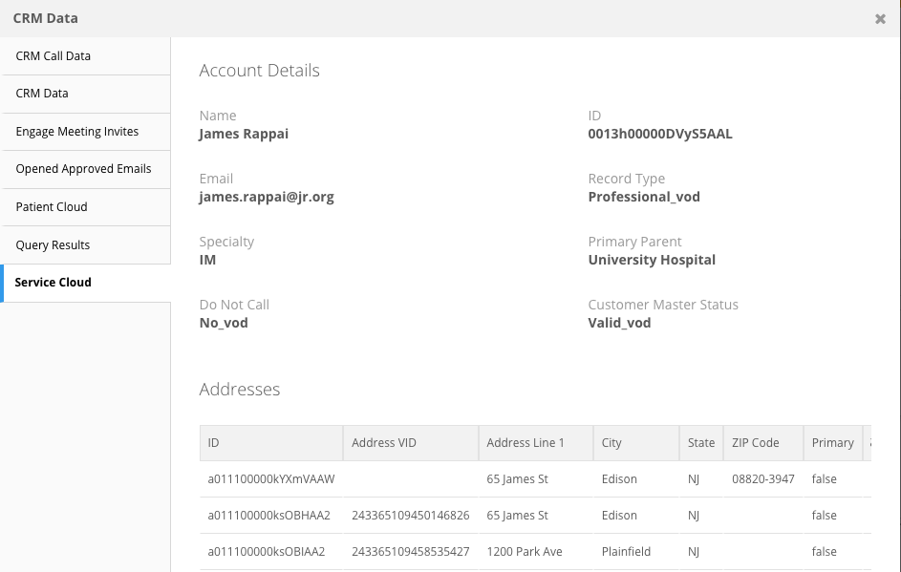The image size is (901, 572).
Task: Click the account ID 0013h00000DVyS5AAL
Action: [660, 134]
